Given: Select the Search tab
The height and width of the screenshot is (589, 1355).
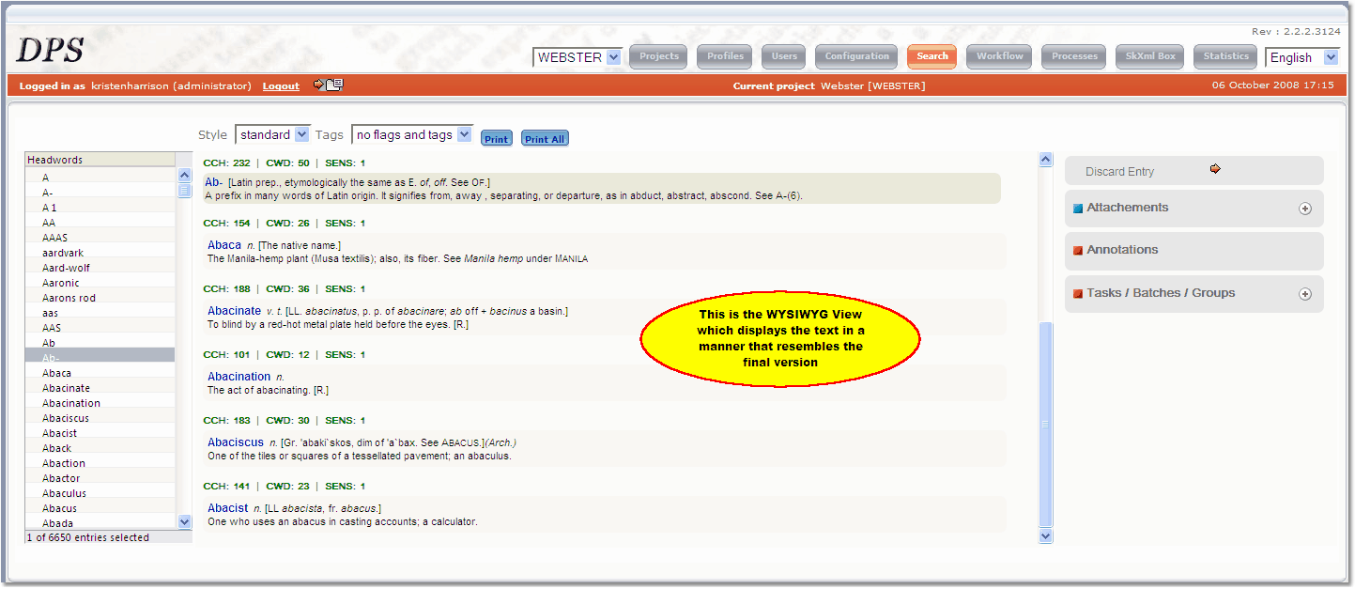Looking at the screenshot, I should pyautogui.click(x=932, y=56).
